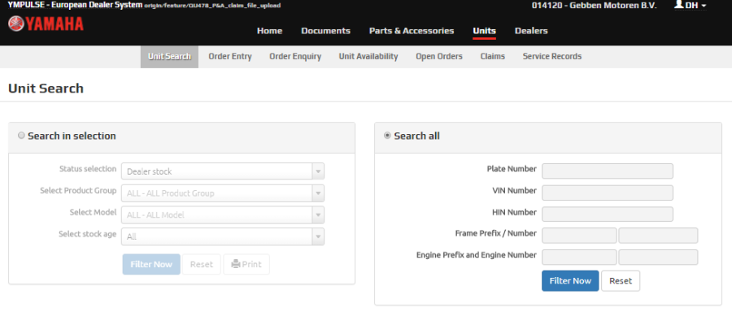Click the 'Unit Search' page heading
This screenshot has height=316, width=732.
click(46, 88)
